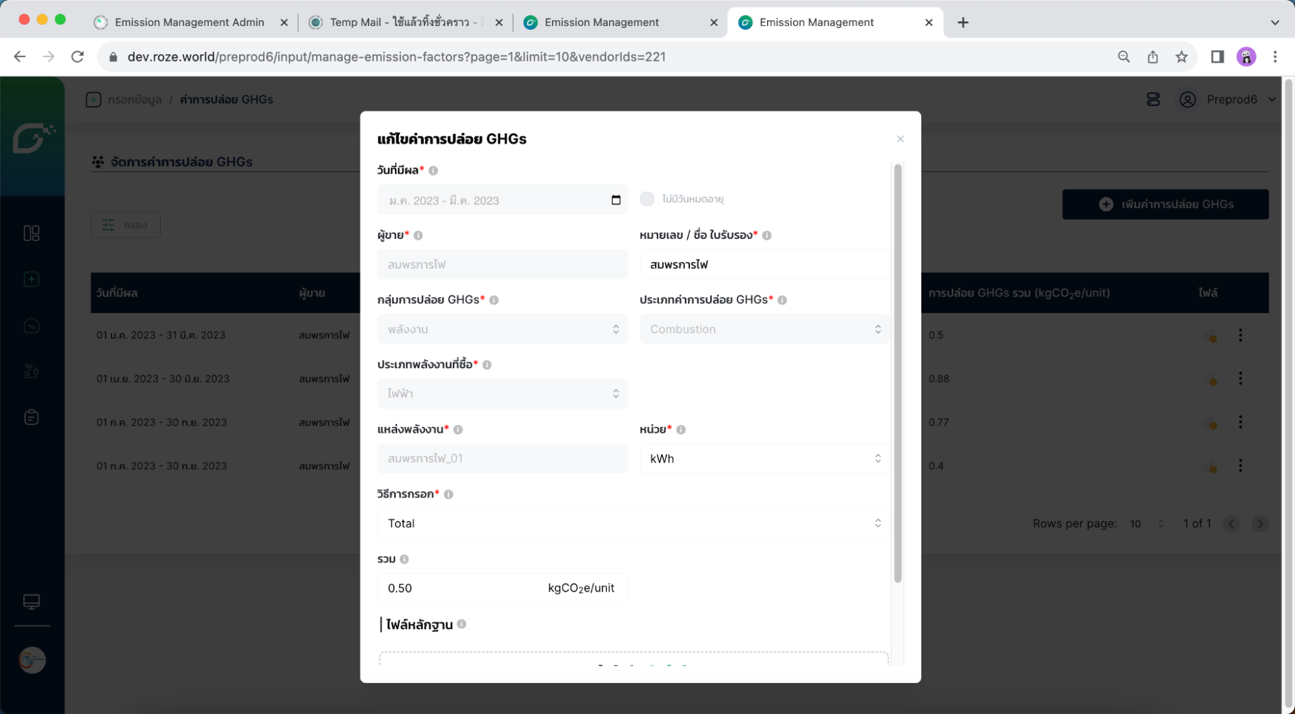The width and height of the screenshot is (1295, 714).
Task: Click the กรอง filter button
Action: tap(126, 225)
